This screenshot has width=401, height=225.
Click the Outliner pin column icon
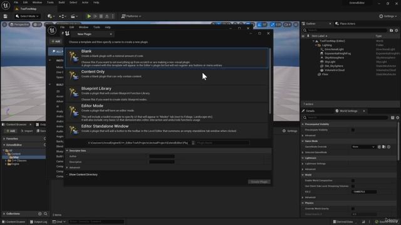point(308,36)
